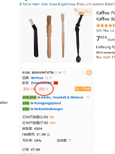Image resolution: width=115 pixels, height=154 pixels.
Task: Click Erfahre mehr über diese Ergebnisse link
Action: (48, 4)
